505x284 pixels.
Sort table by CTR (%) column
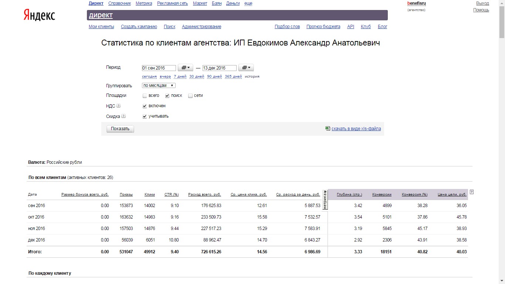click(172, 195)
